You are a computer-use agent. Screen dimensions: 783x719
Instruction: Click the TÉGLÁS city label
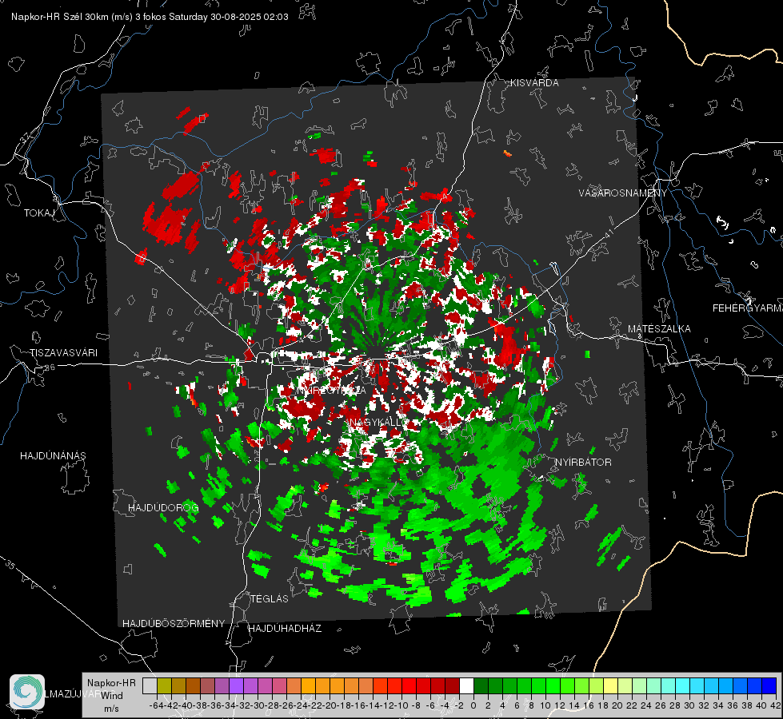click(270, 599)
